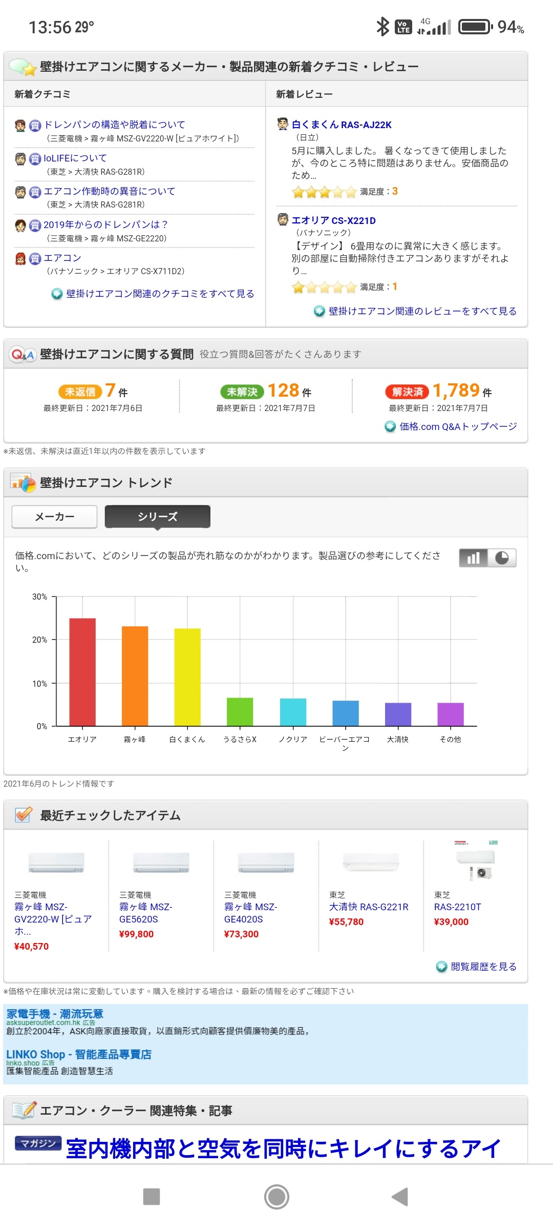Click the violet その他 chart bar
Viewport: 553px width, 1230px height.
click(x=451, y=714)
